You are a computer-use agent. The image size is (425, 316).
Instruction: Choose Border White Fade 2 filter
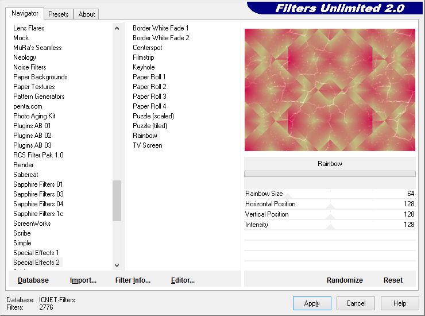coord(161,38)
